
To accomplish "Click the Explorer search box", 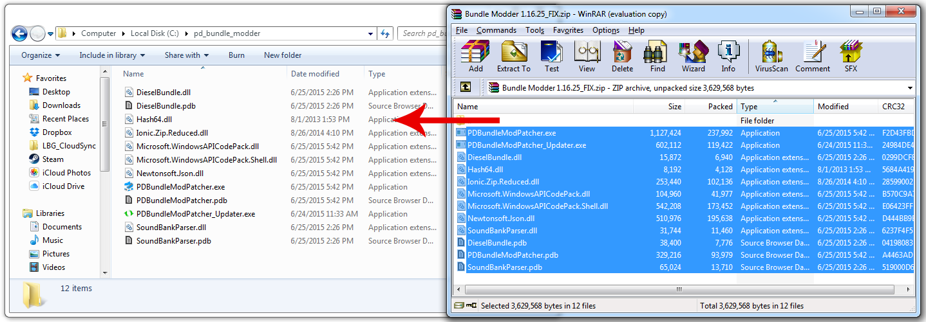I will (x=422, y=33).
